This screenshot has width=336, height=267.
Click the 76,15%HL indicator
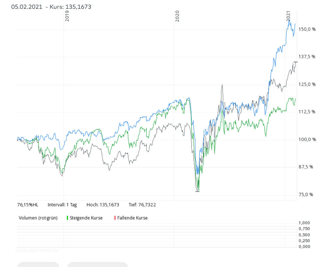[28, 205]
